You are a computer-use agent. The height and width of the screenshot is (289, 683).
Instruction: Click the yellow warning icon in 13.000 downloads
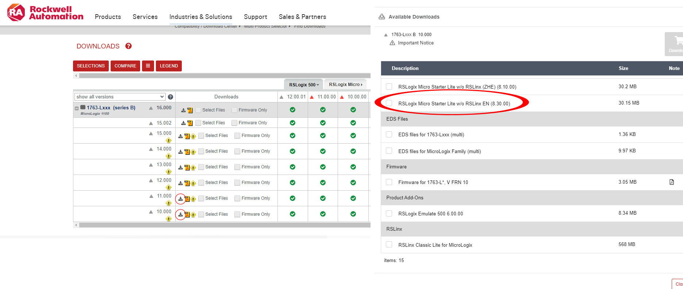(x=193, y=168)
